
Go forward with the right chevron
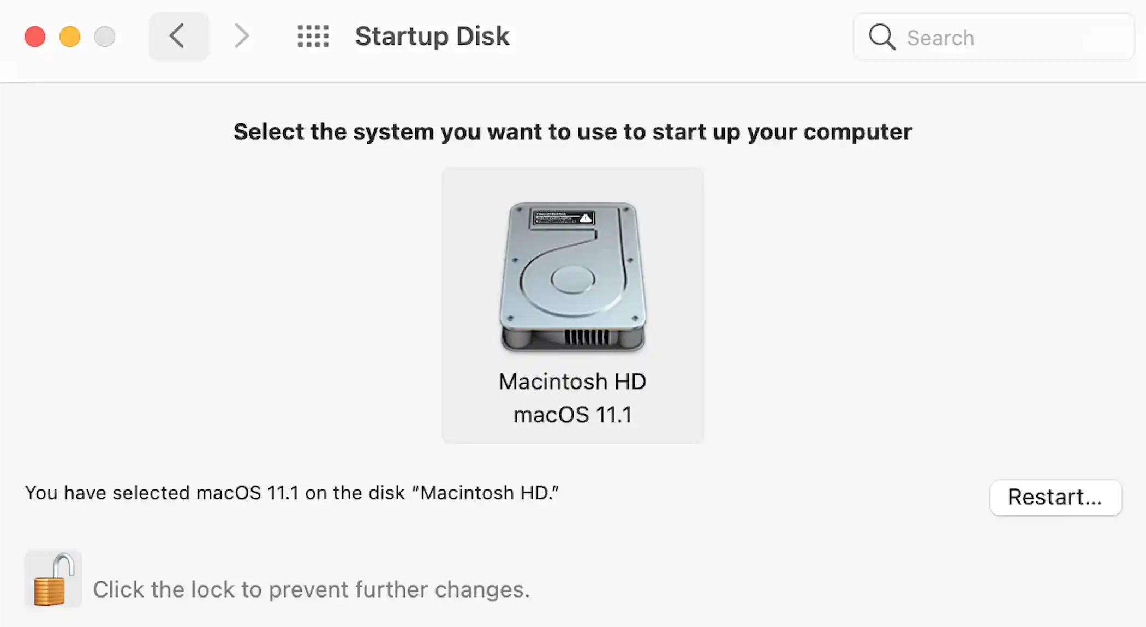tap(241, 37)
